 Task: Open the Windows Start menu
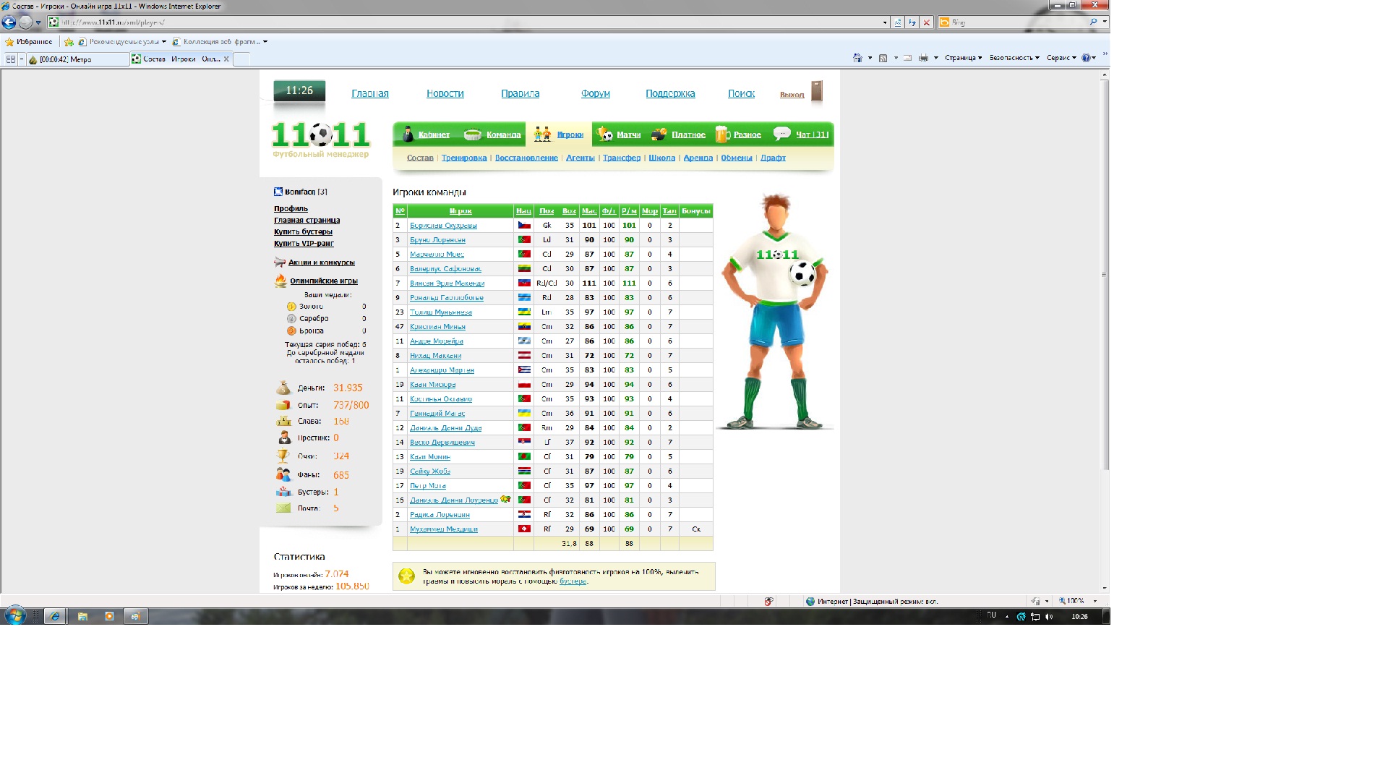point(14,616)
